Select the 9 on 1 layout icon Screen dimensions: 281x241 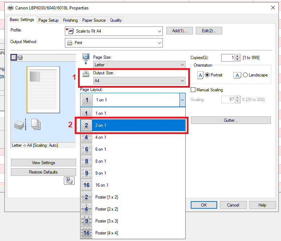pos(86,173)
